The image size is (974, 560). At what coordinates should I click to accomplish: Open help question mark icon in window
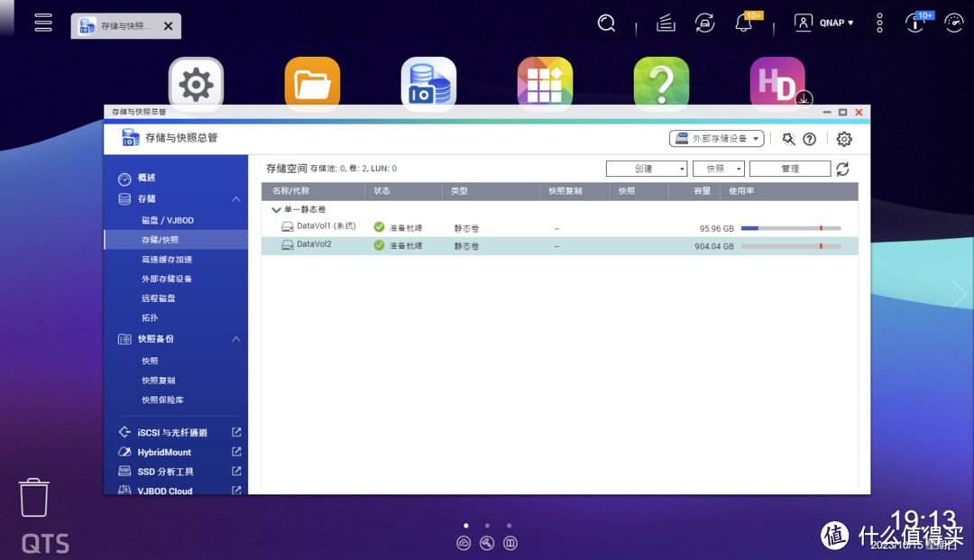809,139
